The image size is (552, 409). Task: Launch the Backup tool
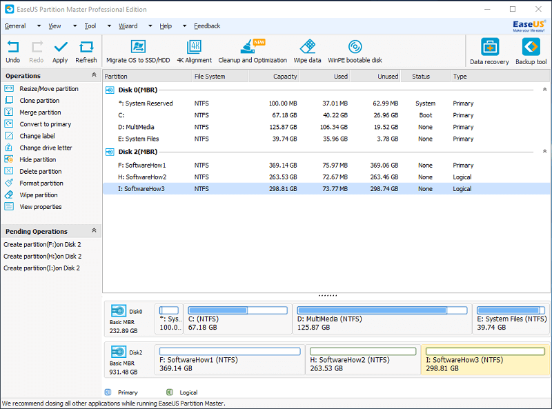click(531, 52)
